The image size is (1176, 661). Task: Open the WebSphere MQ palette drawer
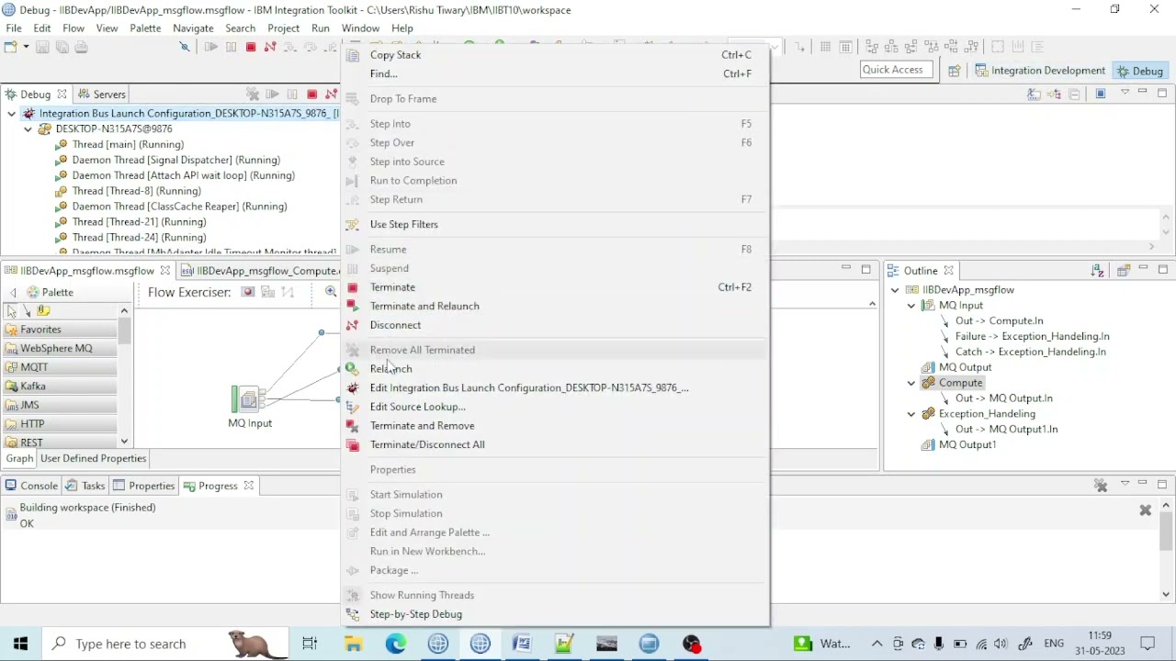coord(59,349)
